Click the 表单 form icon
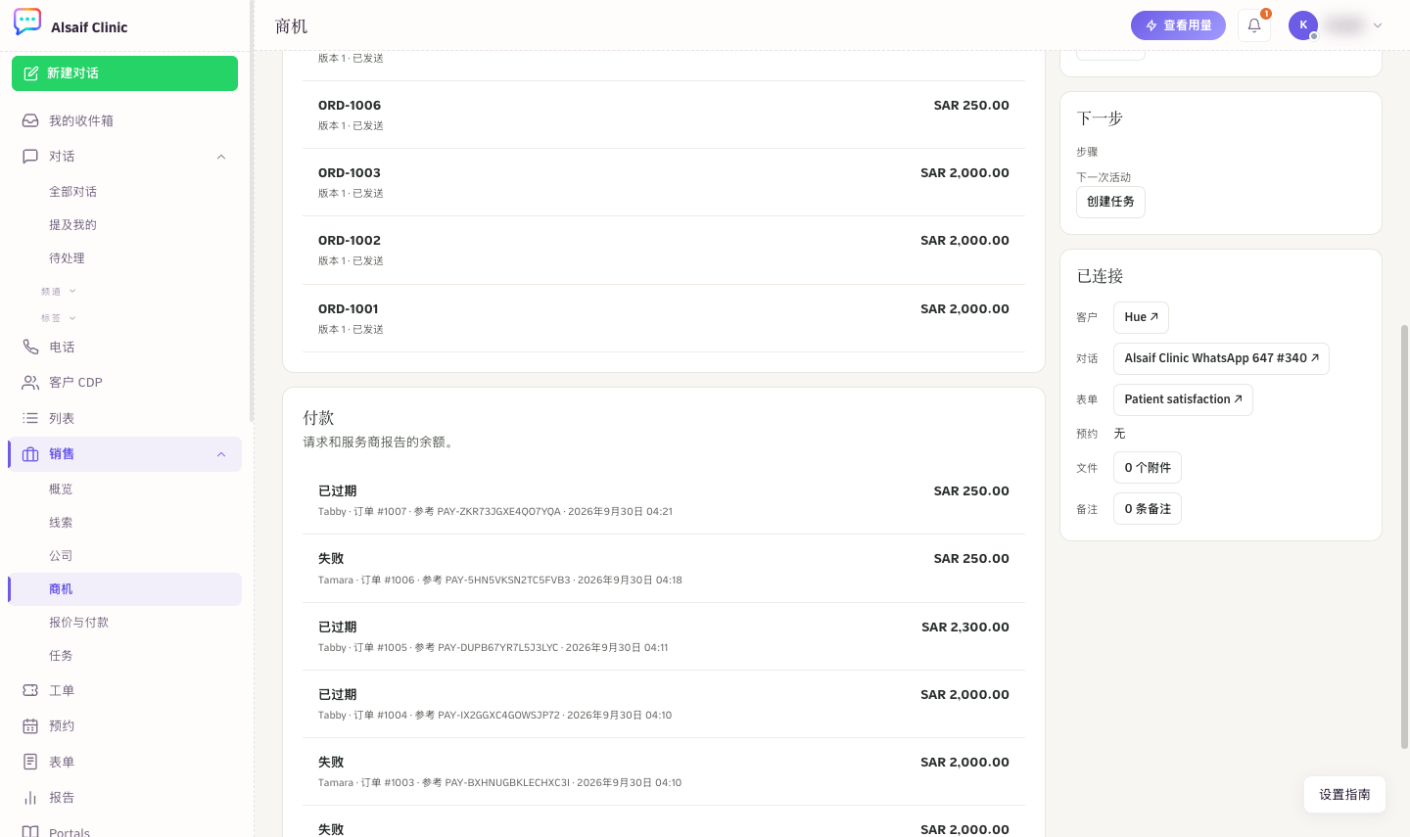1410x837 pixels. pos(30,762)
